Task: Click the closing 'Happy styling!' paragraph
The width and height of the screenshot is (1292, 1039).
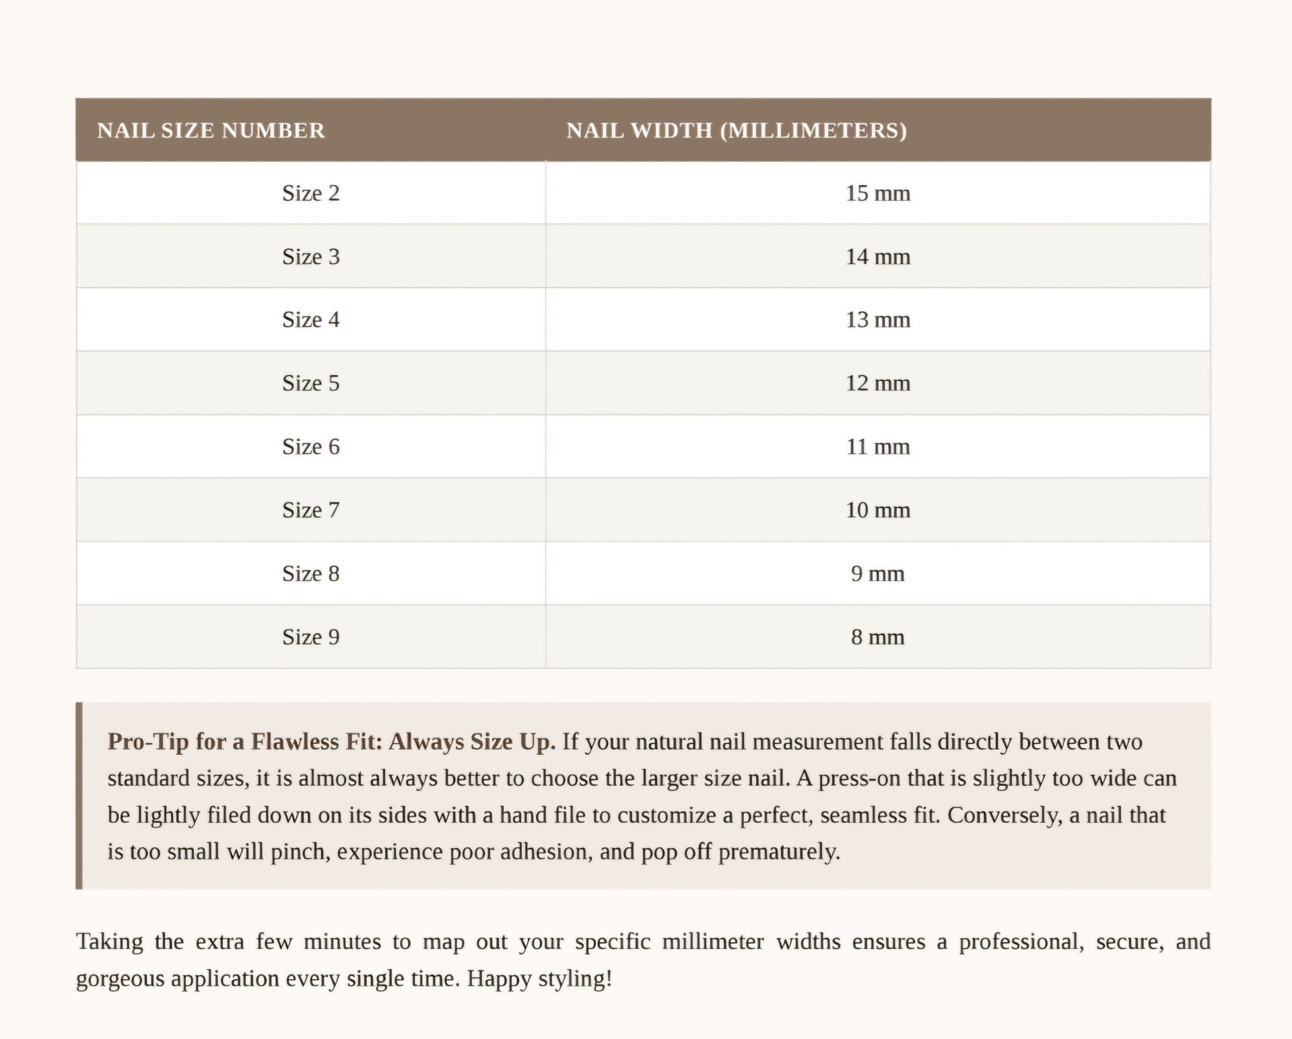Action: click(643, 960)
